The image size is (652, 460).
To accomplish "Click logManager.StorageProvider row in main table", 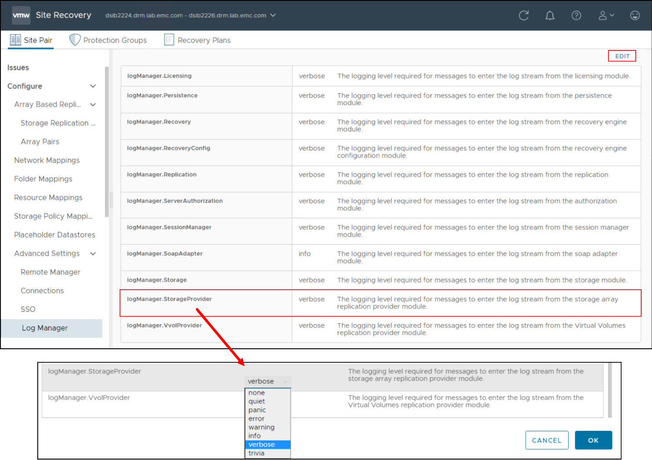I will click(x=381, y=303).
